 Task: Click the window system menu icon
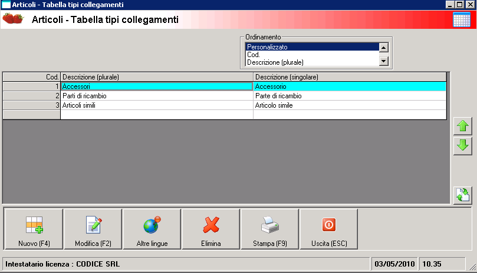(6, 5)
